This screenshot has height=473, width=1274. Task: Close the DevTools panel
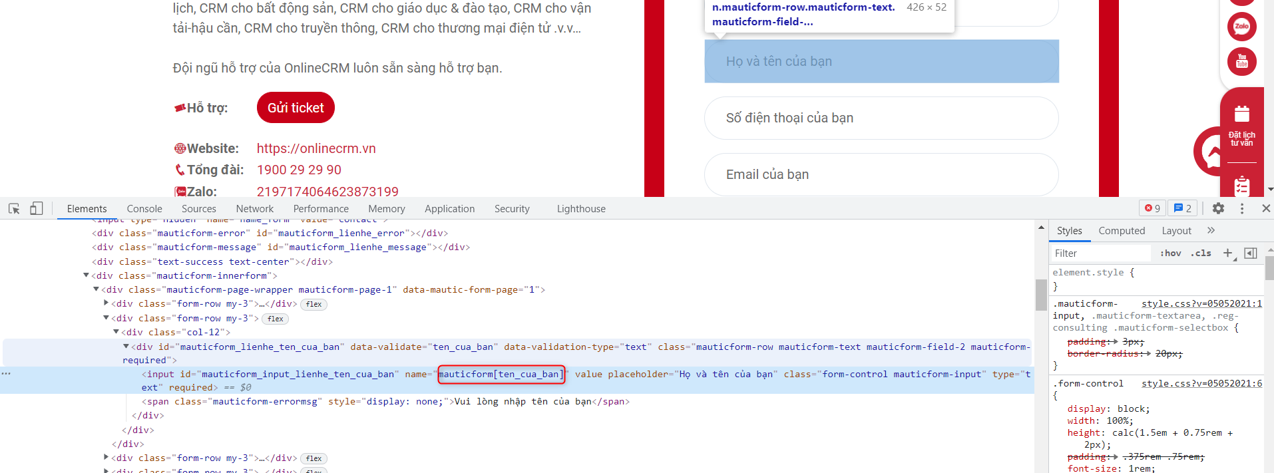(x=1266, y=208)
